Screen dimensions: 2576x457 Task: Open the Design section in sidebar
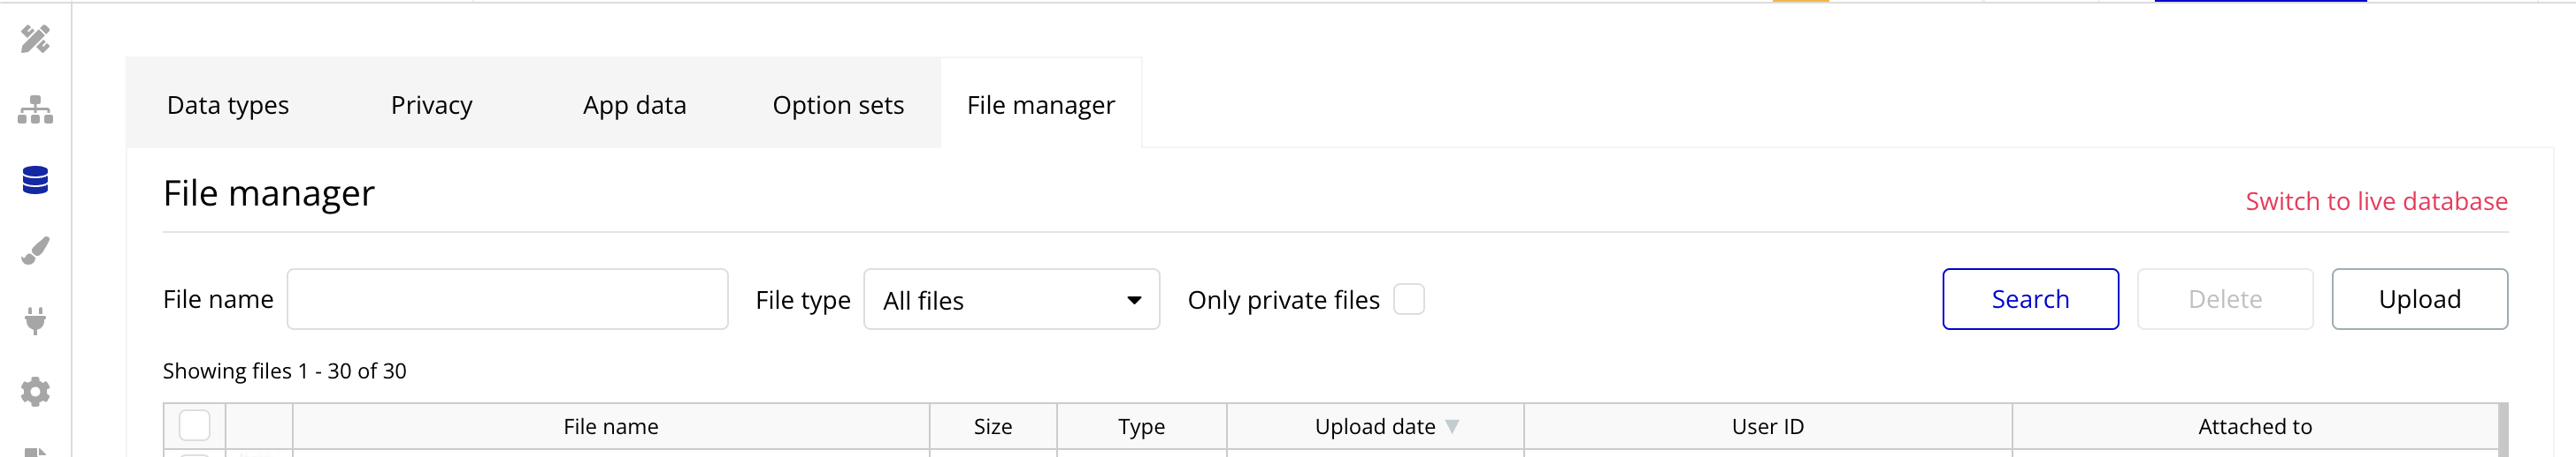pyautogui.click(x=35, y=39)
